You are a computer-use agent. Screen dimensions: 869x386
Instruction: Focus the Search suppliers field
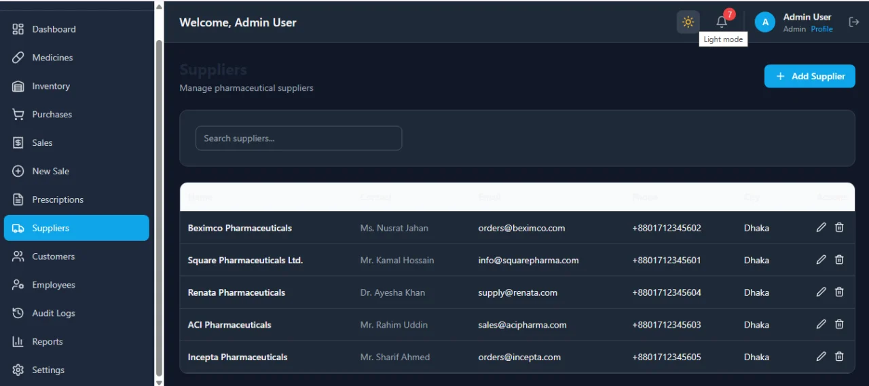click(299, 138)
